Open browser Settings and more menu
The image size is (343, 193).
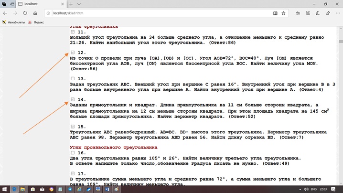pos(337,13)
